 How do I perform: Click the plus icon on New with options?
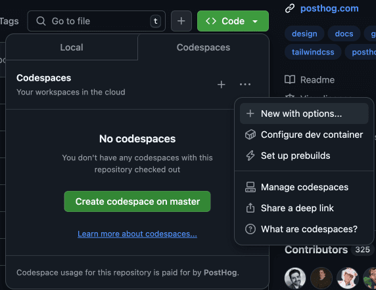click(x=250, y=114)
